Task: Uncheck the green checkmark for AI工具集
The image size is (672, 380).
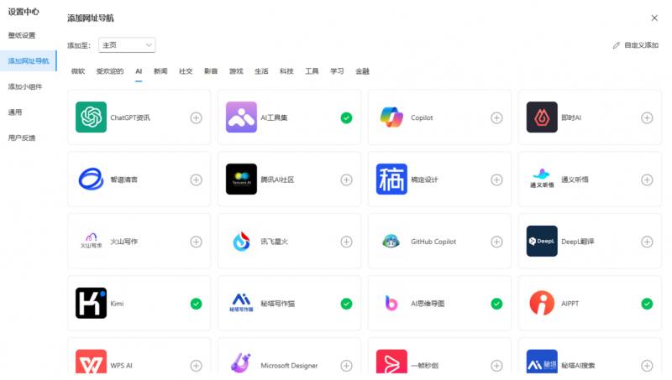Action: pos(346,117)
